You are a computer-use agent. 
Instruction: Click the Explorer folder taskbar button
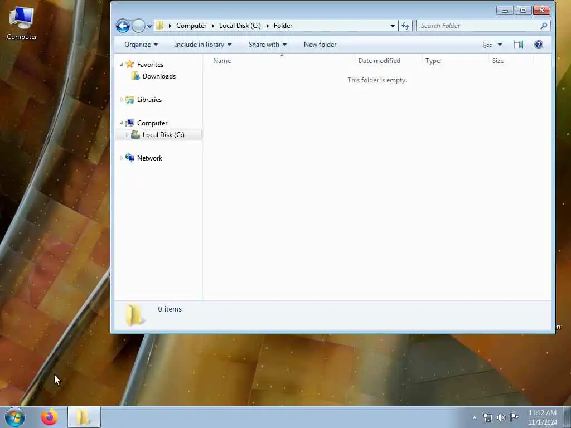click(x=84, y=417)
